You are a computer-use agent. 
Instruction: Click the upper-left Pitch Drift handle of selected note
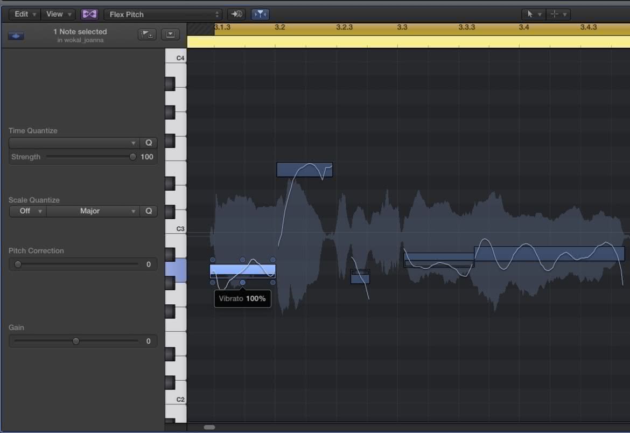(213, 260)
